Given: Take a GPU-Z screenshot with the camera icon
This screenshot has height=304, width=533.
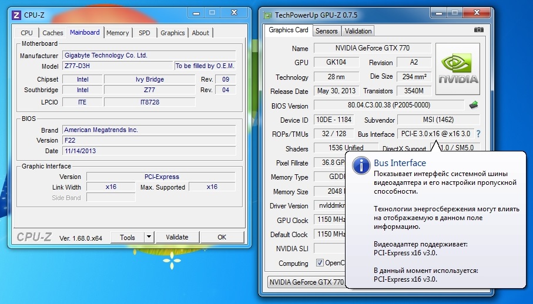Looking at the screenshot, I should 478,30.
